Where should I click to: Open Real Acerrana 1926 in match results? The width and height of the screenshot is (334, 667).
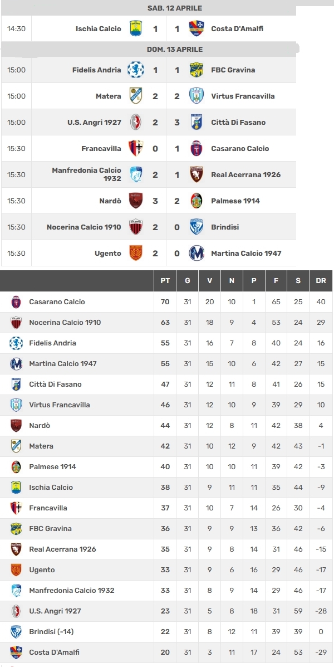245,175
